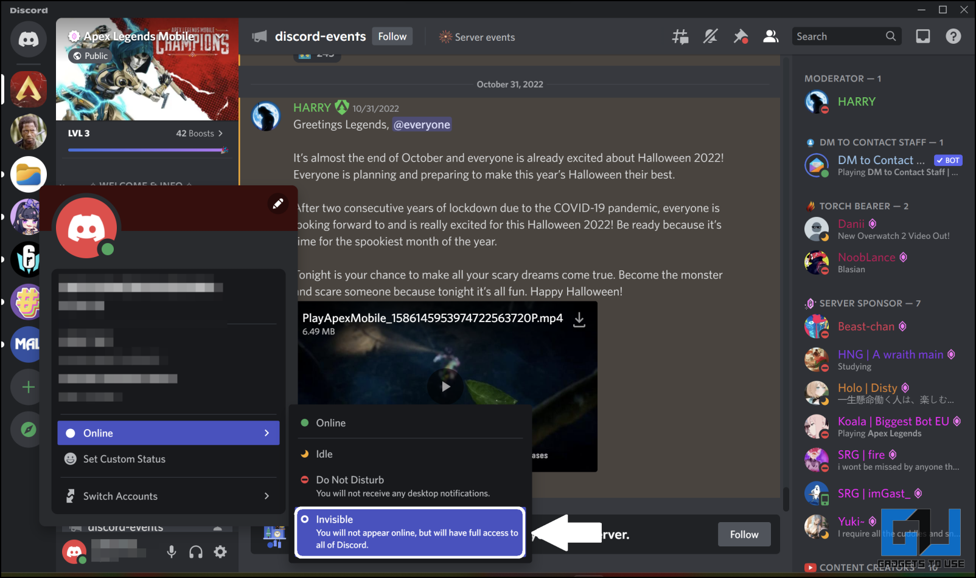Toggle notification settings bell icon
Viewport: 976px width, 578px height.
pos(710,36)
